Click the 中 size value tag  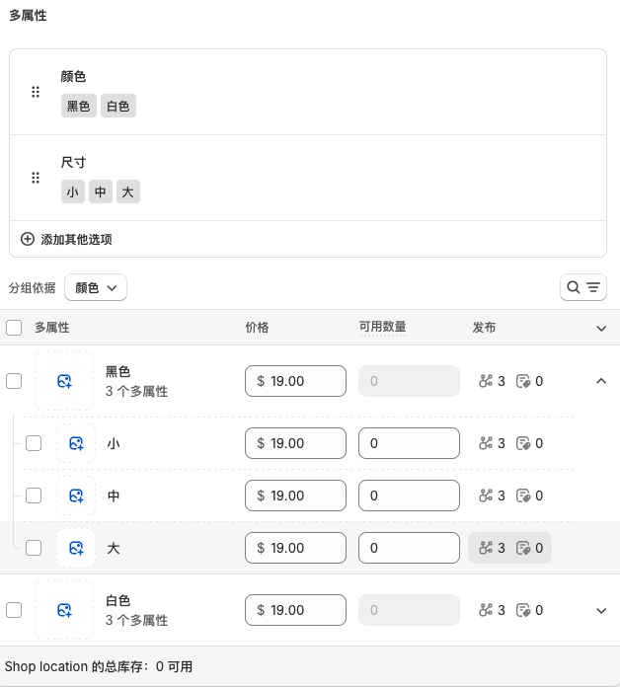coord(101,191)
